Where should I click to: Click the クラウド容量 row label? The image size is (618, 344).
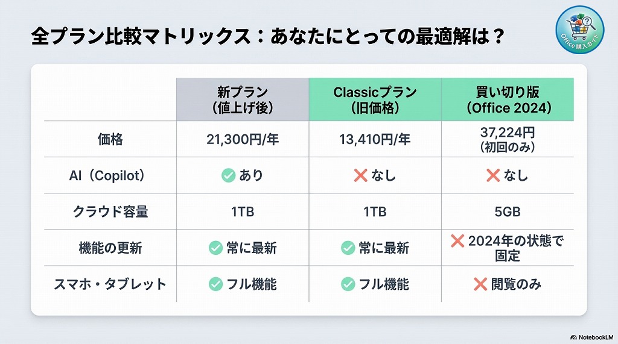coord(110,211)
